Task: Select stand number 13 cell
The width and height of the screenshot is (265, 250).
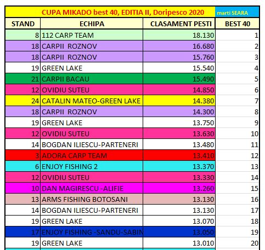Action: 23,199
